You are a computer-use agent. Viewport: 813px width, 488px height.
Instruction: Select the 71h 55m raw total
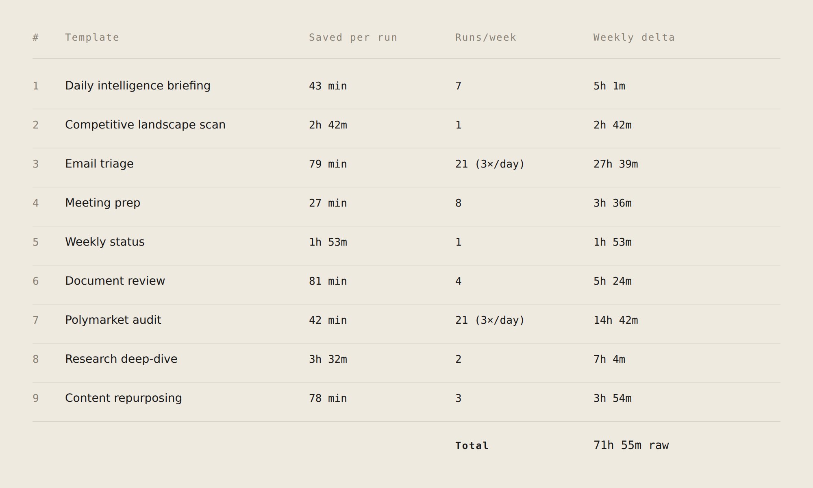pos(631,445)
